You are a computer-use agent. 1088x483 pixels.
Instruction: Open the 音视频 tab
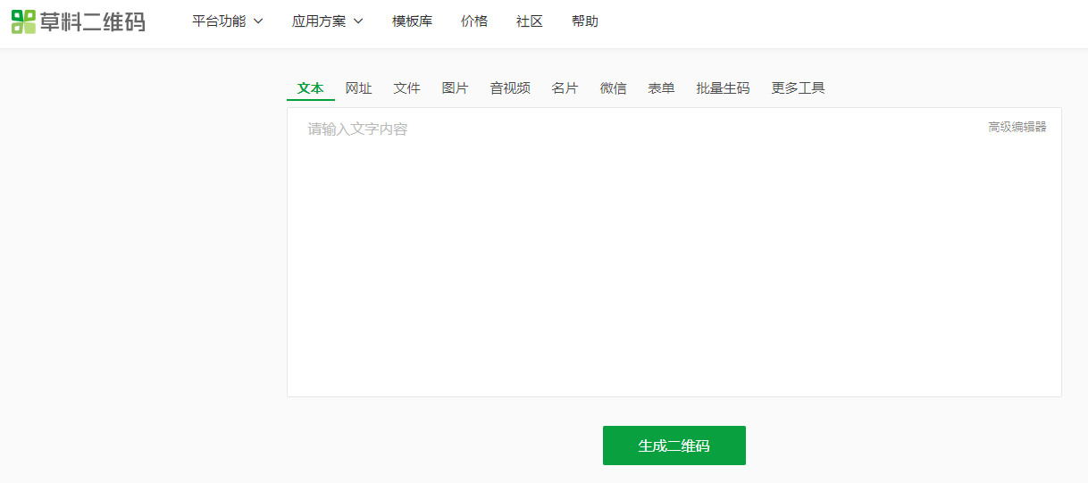click(510, 88)
